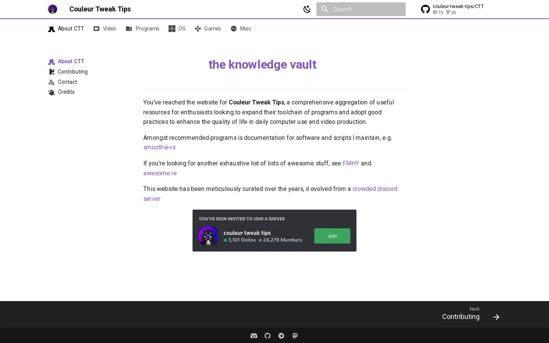Click the Couleur Tweak Tips logo icon
Viewport: 549px width, 343px height.
53,9
